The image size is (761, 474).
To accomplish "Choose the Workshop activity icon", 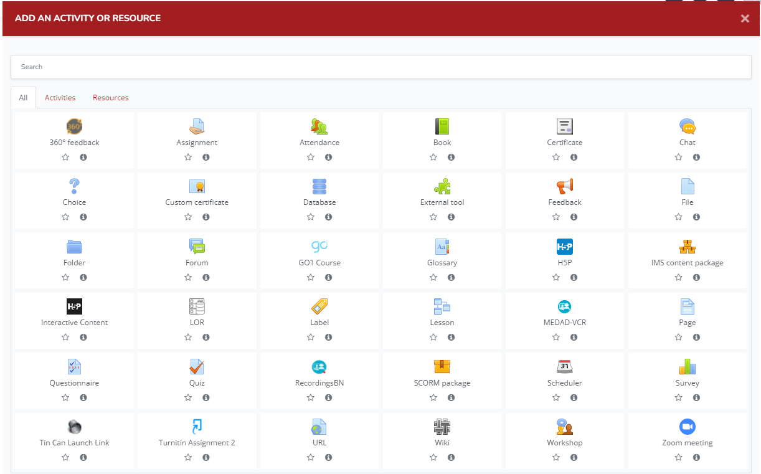I will (564, 426).
